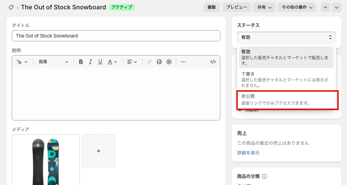Open the 段落 paragraph style dropdown
Image resolution: width=347 pixels, height=185 pixels.
pos(53,62)
